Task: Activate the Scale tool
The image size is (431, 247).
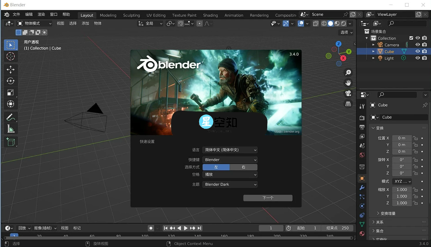Action: click(x=11, y=93)
